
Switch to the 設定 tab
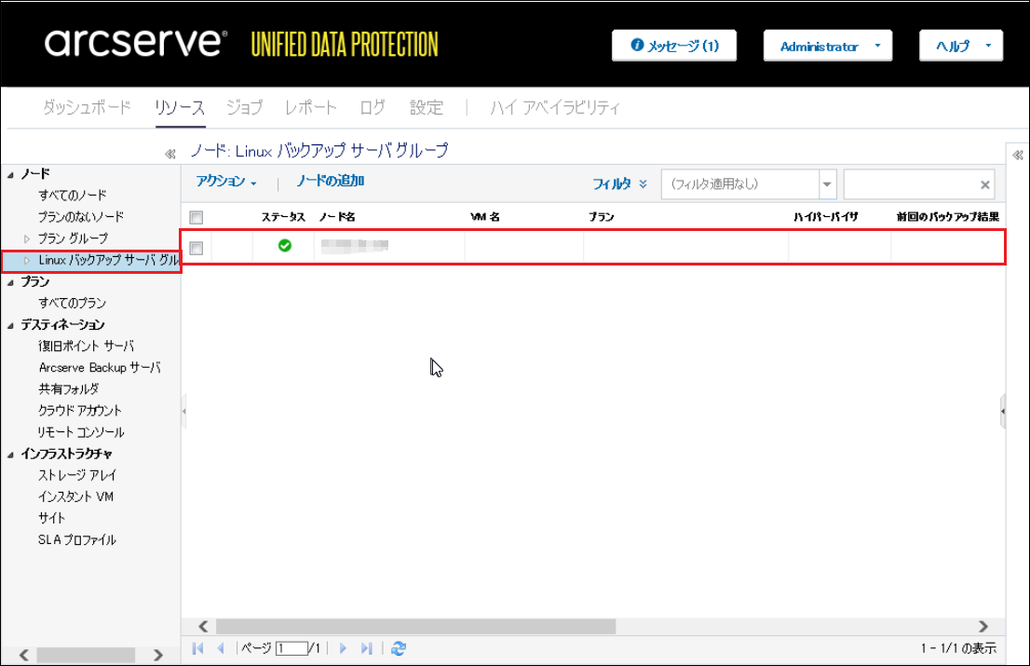pyautogui.click(x=427, y=107)
